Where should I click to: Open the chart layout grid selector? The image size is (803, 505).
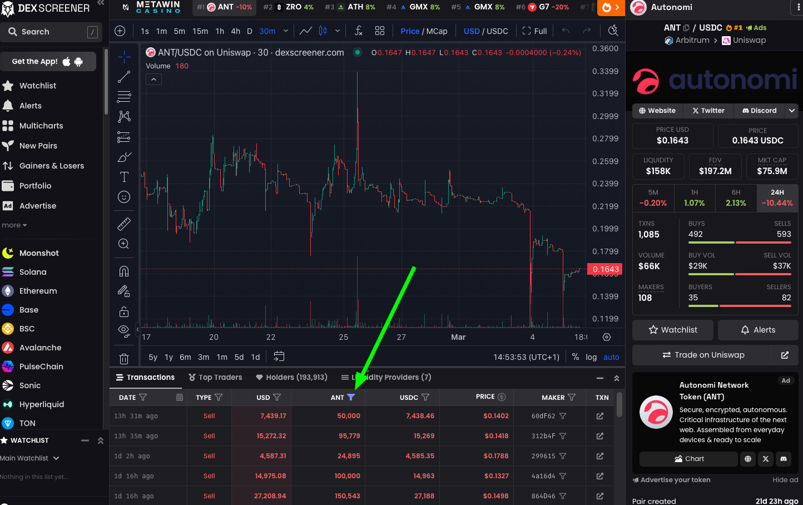point(380,31)
